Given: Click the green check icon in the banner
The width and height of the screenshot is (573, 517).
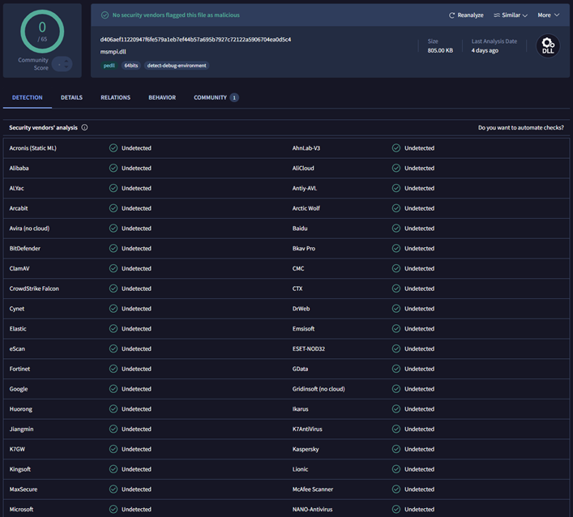Looking at the screenshot, I should [x=105, y=15].
